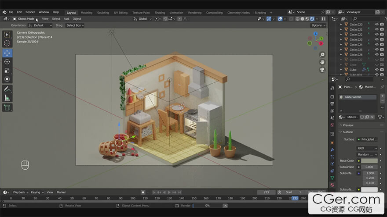Viewport: 387px width, 217px height.
Task: Open the Material properties tab icon
Action: click(332, 185)
